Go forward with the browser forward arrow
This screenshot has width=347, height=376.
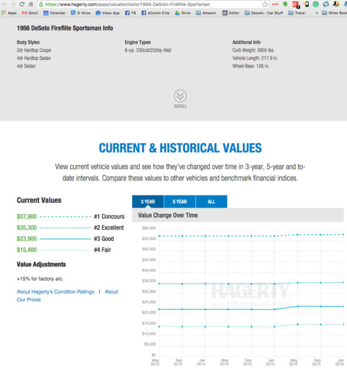pos(13,4)
